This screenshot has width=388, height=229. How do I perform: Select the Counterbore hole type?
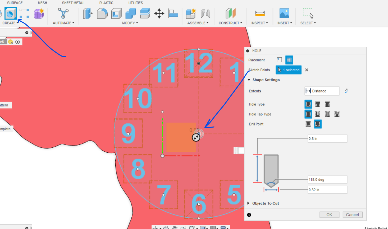tap(318, 104)
